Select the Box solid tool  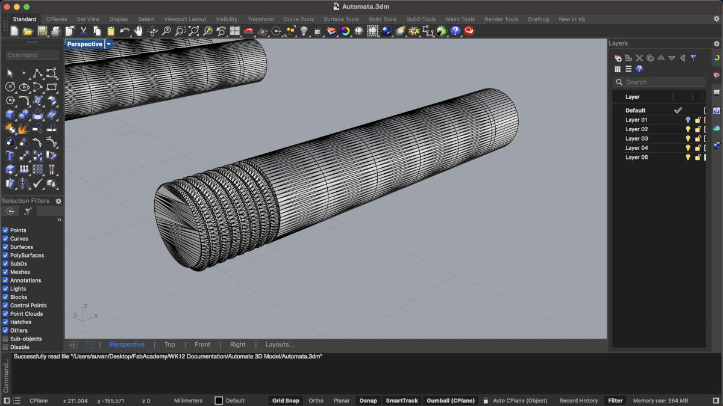[x=10, y=114]
